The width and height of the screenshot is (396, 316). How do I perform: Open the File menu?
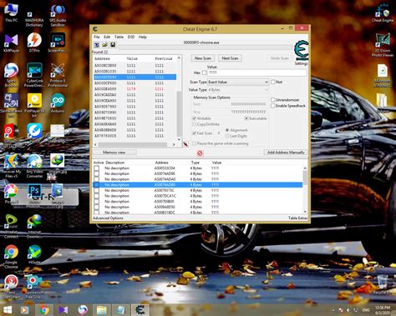97,37
